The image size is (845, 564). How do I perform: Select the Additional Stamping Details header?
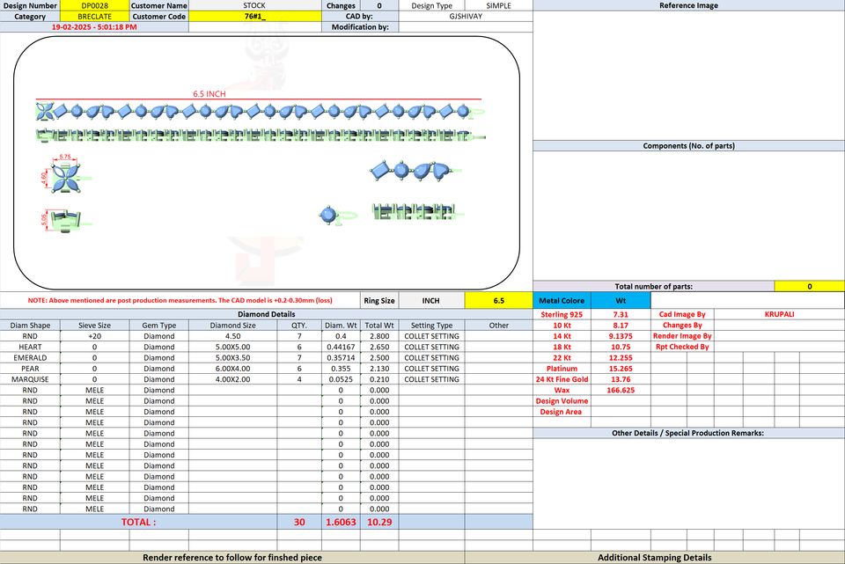pyautogui.click(x=655, y=558)
